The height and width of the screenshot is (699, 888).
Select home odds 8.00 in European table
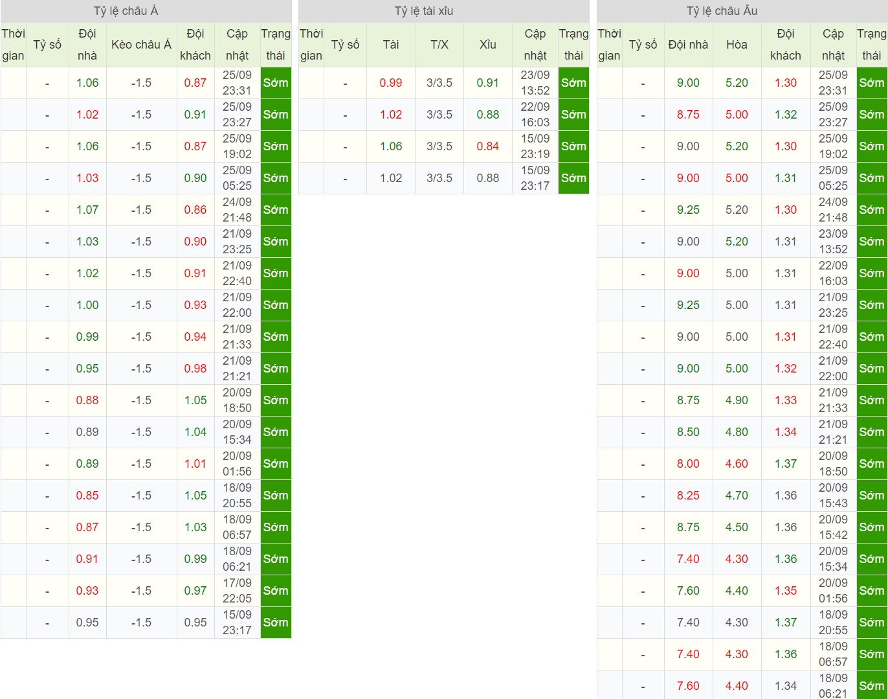pyautogui.click(x=688, y=464)
